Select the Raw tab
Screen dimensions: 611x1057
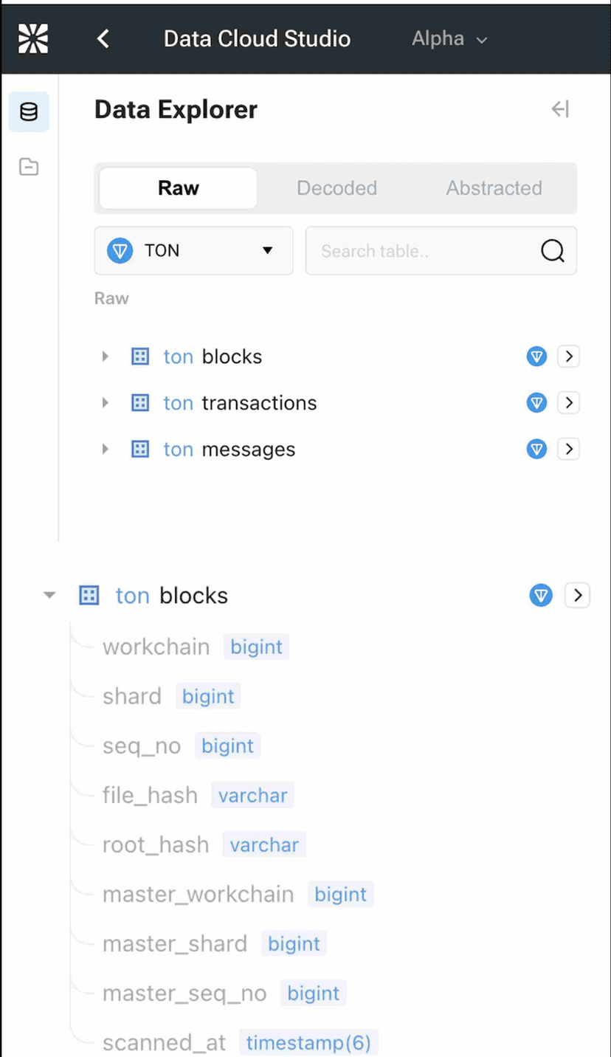179,188
